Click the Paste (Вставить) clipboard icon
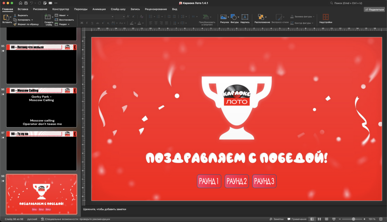Image resolution: width=387 pixels, height=222 pixels. (6, 17)
